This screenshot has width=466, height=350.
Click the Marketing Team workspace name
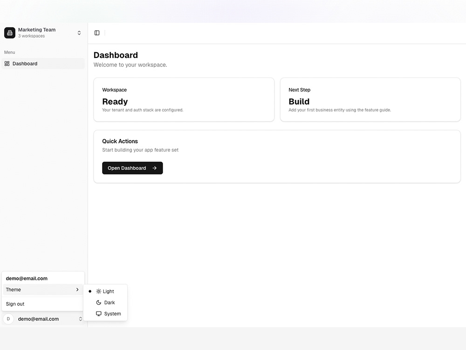[x=37, y=30]
